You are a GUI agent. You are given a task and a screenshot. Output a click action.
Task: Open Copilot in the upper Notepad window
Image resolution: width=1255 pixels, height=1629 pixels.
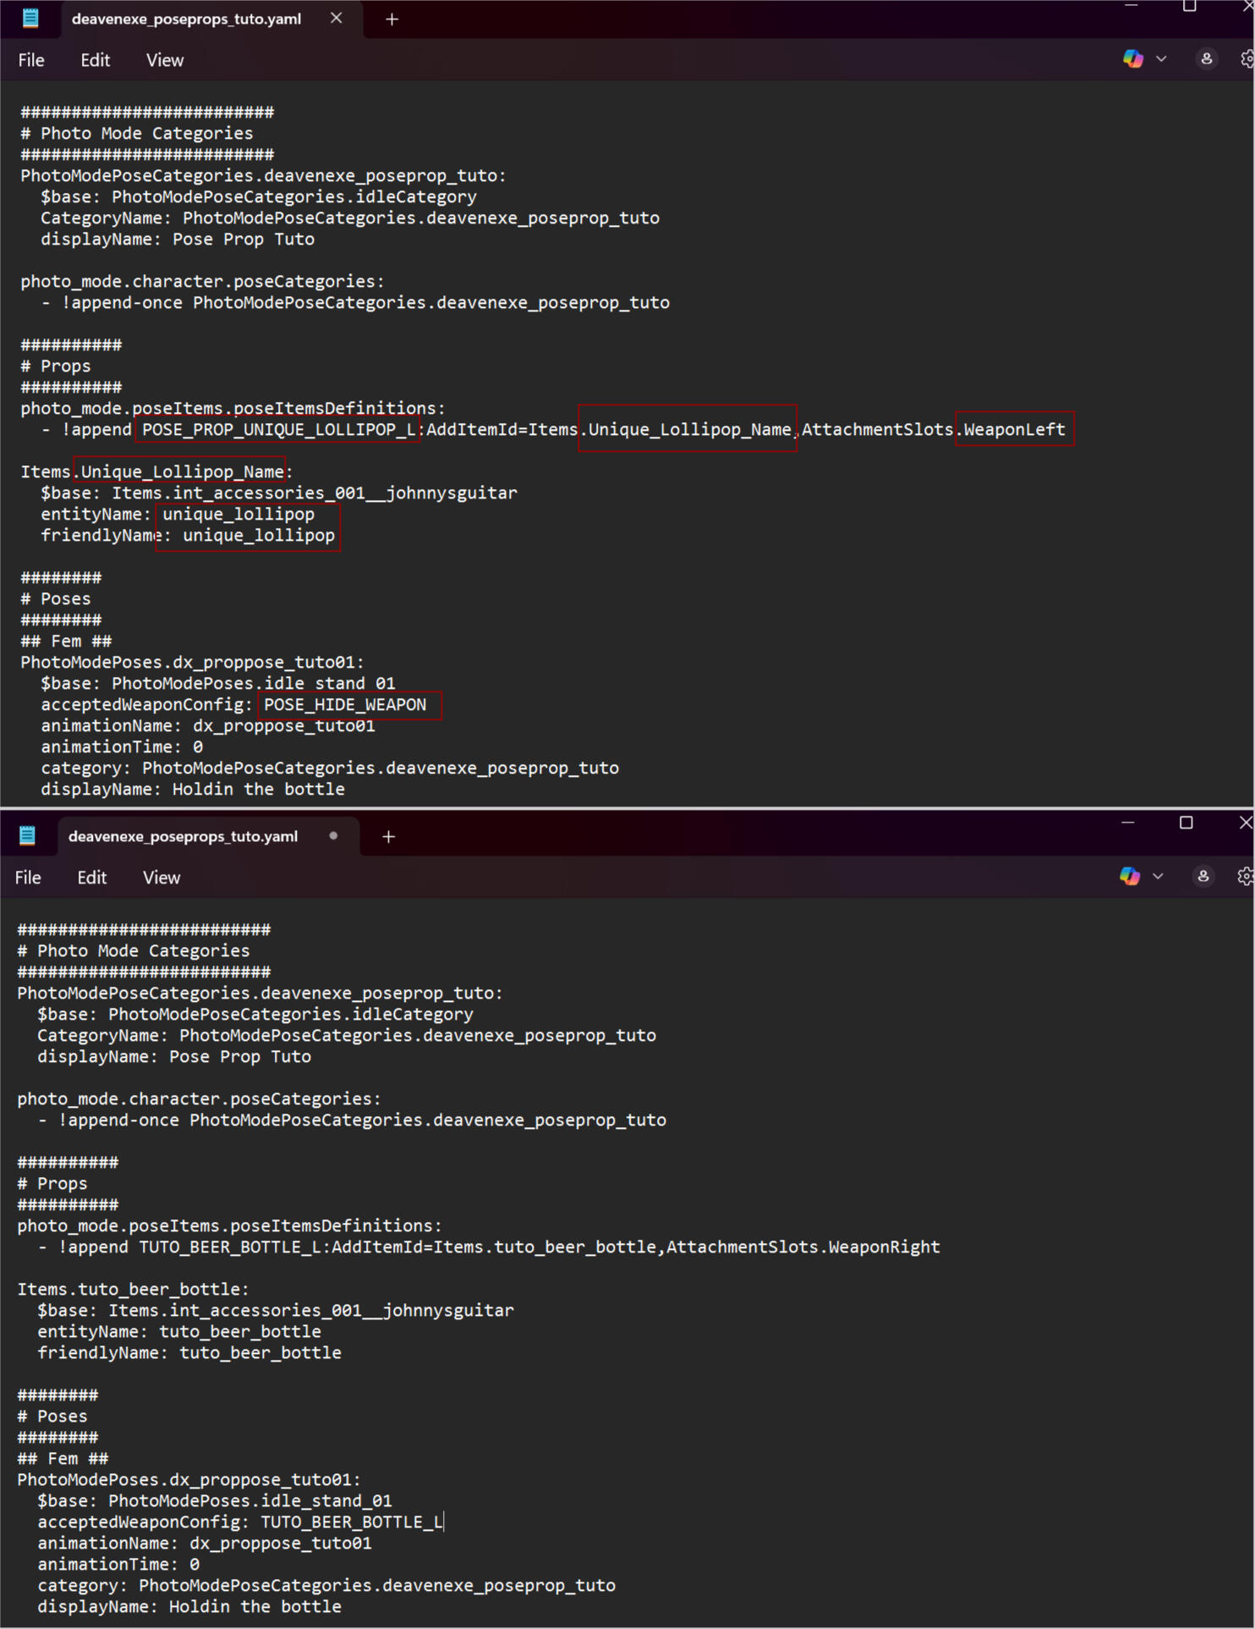click(x=1133, y=59)
